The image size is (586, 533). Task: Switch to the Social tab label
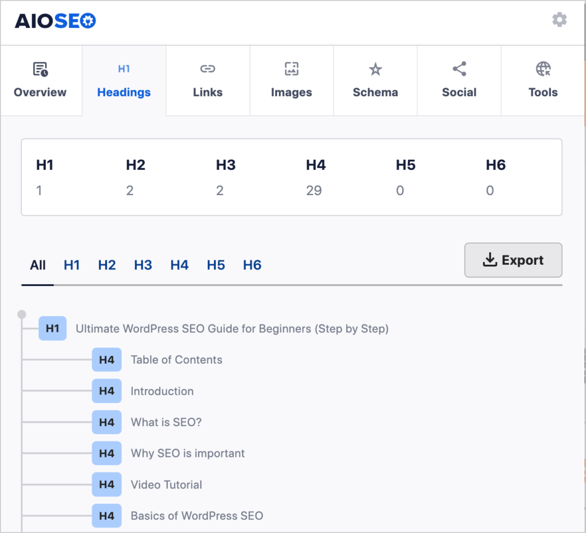coord(460,92)
